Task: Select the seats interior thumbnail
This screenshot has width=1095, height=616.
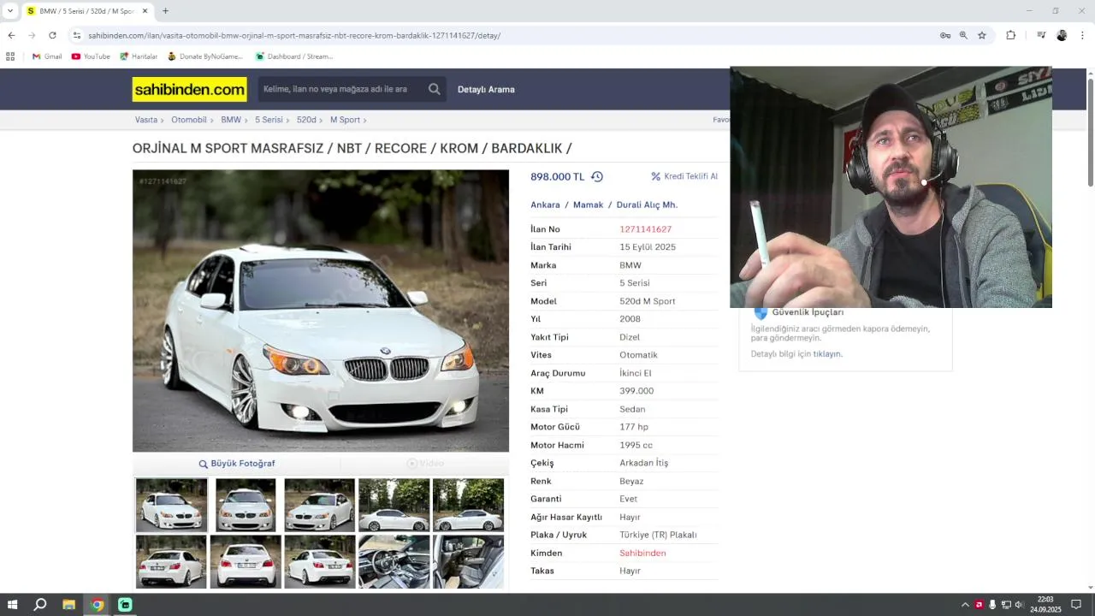Action: click(x=468, y=561)
